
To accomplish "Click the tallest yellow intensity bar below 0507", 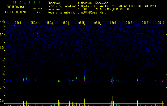I will click(x=113, y=101).
